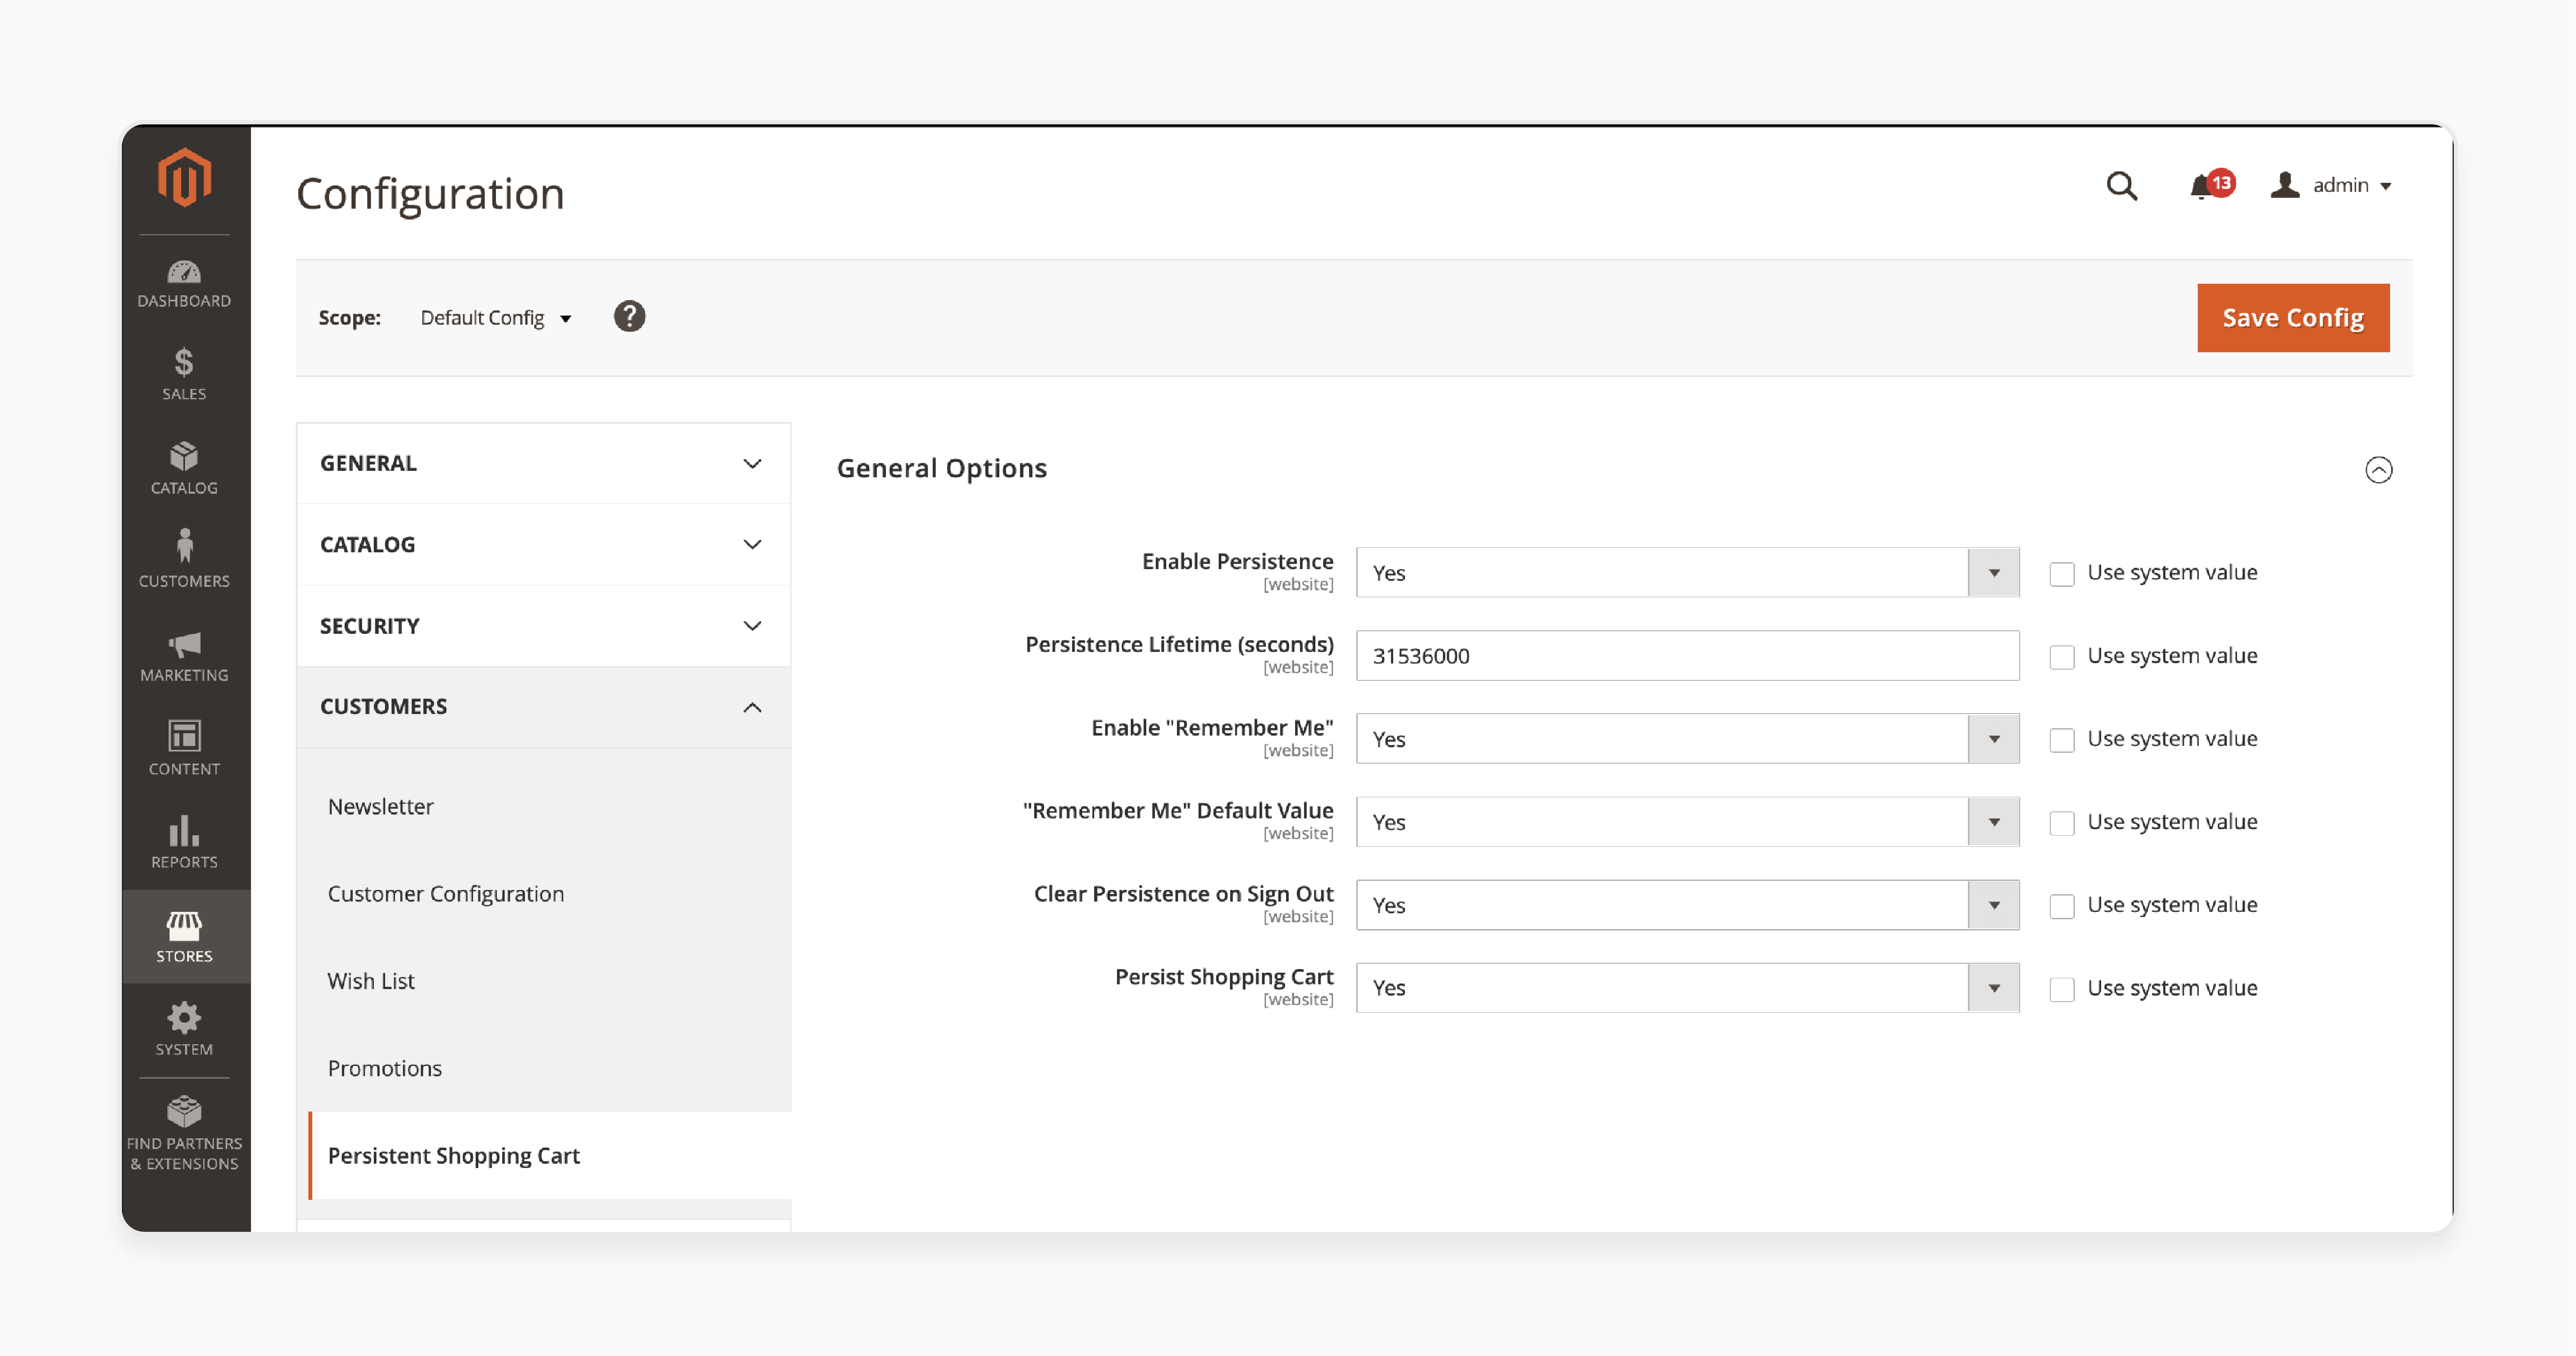The image size is (2576, 1356).
Task: Click the Persist Shopping Cart field label
Action: click(x=1224, y=976)
